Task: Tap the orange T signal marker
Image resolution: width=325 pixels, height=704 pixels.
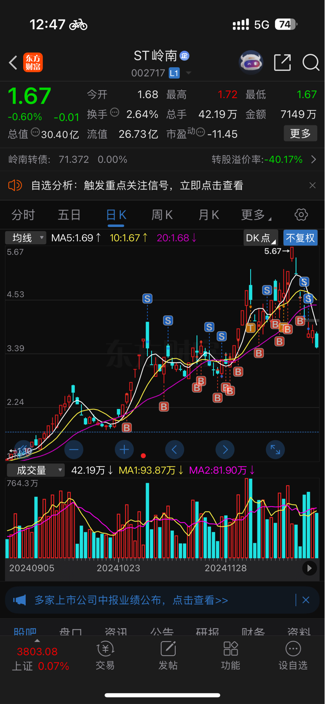Action: 251,328
